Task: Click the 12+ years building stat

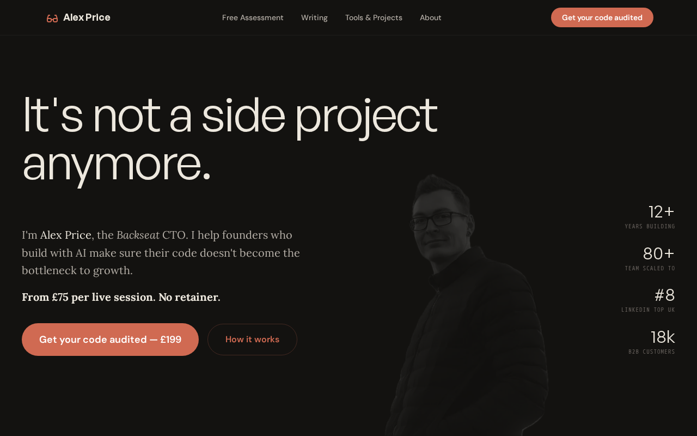Action: tap(650, 216)
